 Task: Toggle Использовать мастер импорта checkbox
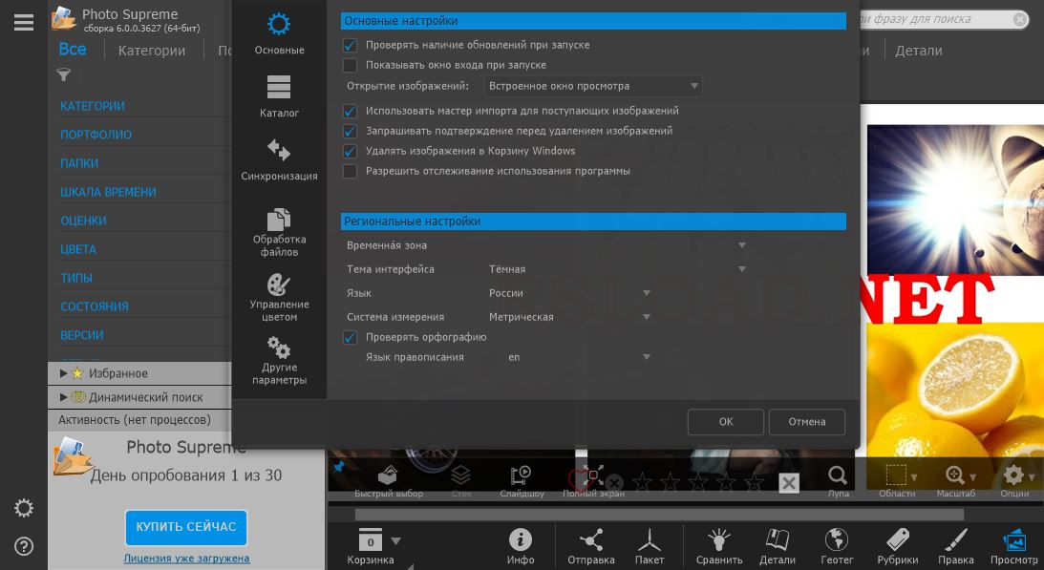[x=350, y=111]
